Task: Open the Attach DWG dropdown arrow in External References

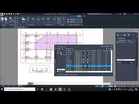Action: [x=119, y=35]
